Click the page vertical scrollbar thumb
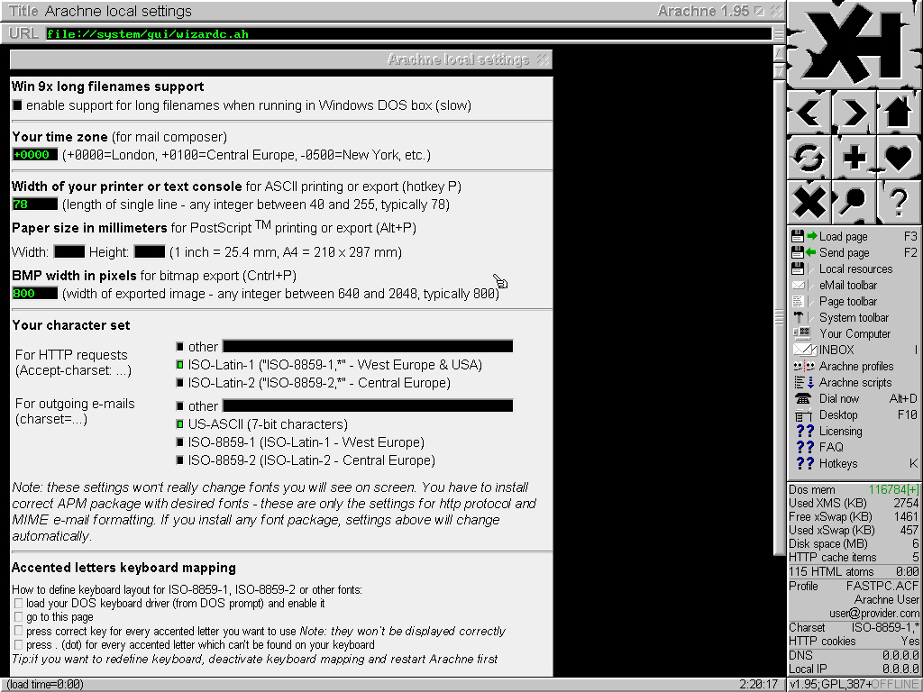Image resolution: width=923 pixels, height=692 pixels. click(779, 316)
